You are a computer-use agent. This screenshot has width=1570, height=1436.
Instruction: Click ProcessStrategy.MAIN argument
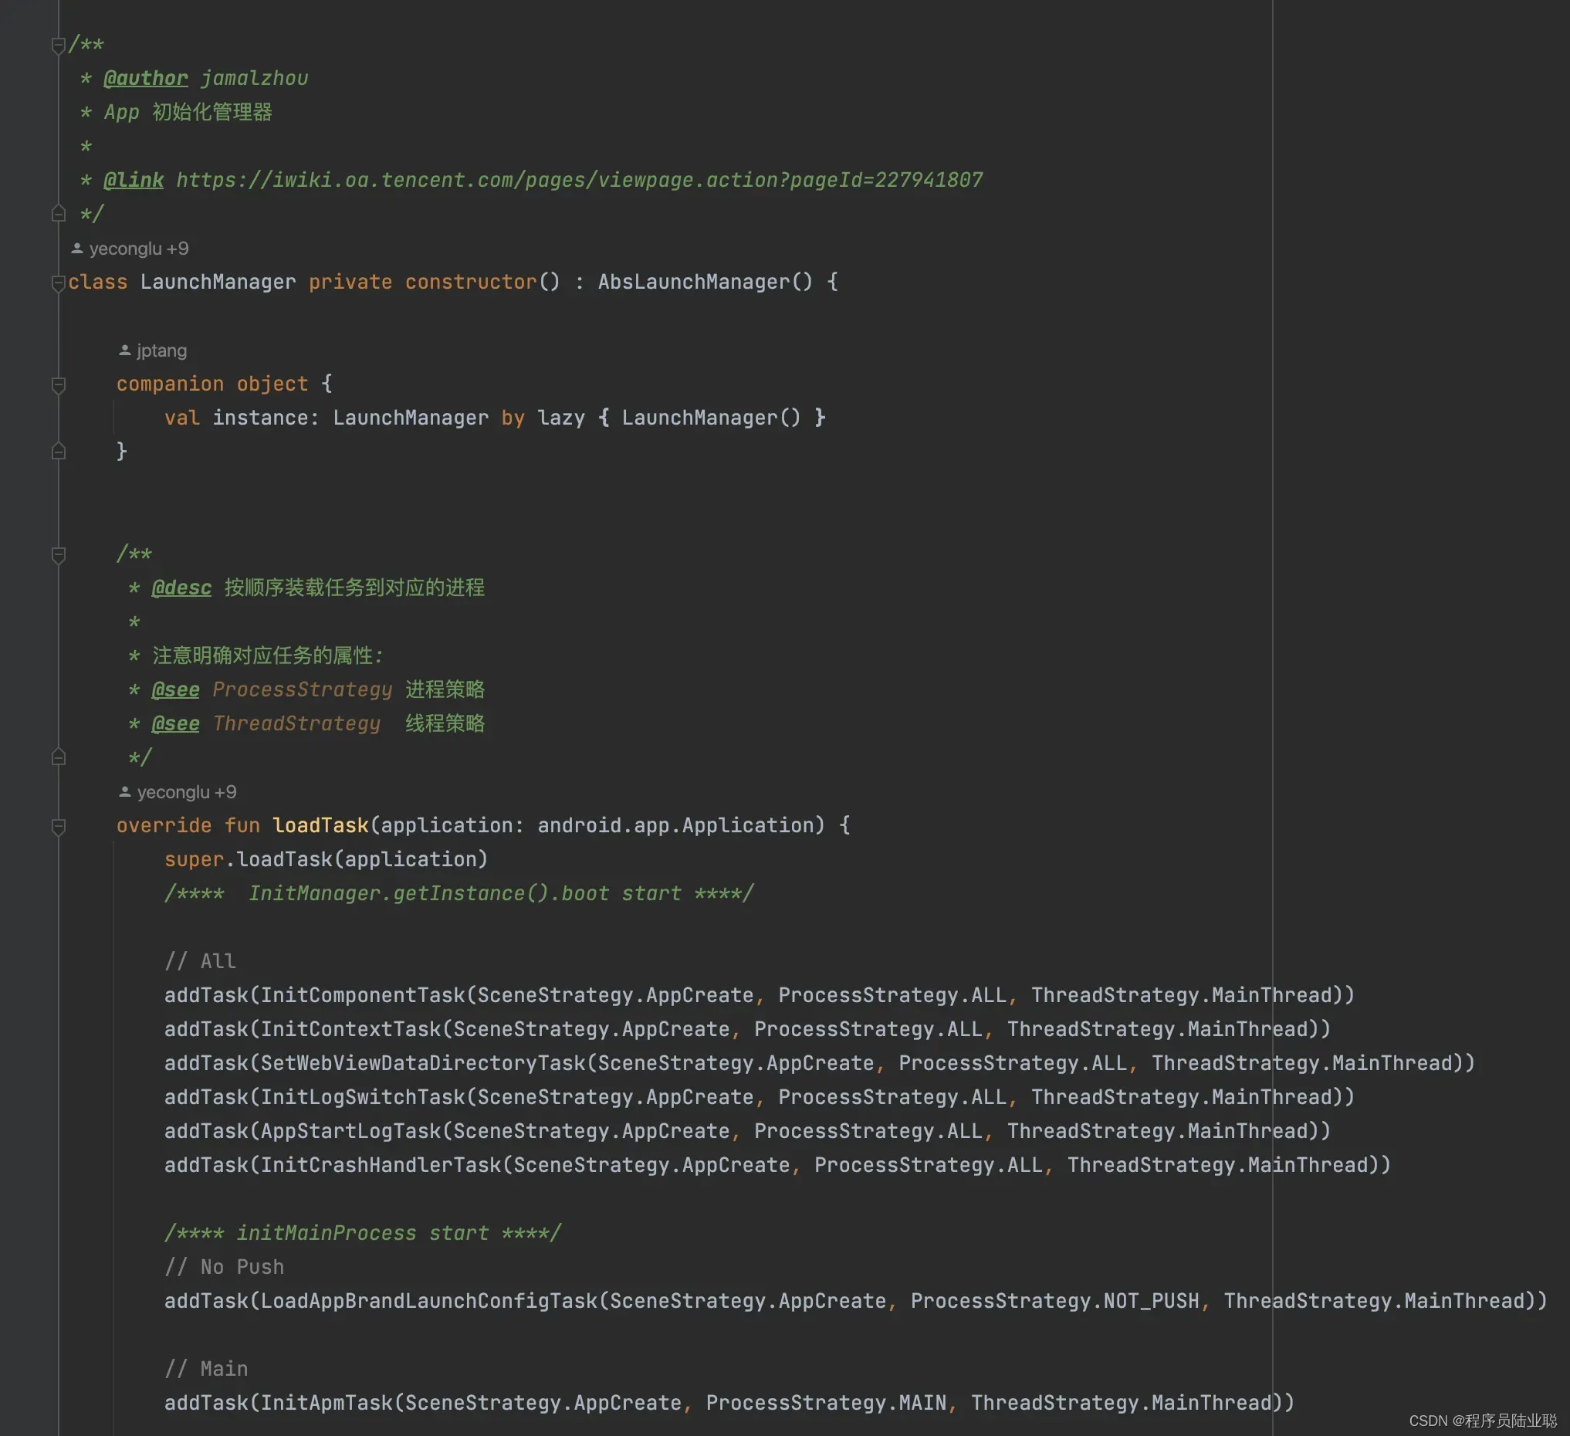pyautogui.click(x=826, y=1404)
